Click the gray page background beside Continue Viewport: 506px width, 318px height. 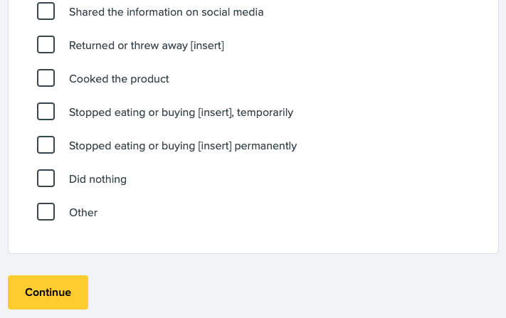[x=285, y=292]
